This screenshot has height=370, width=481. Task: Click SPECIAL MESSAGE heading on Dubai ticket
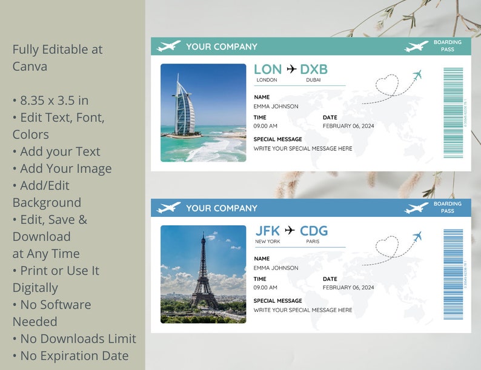coord(277,139)
